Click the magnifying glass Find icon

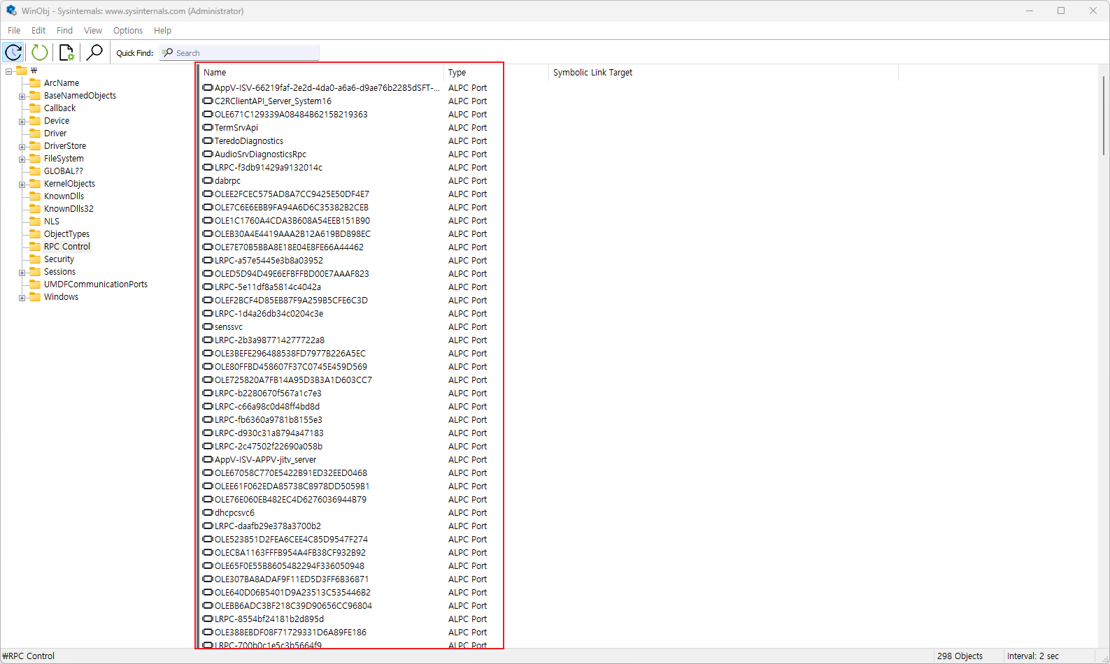[94, 52]
